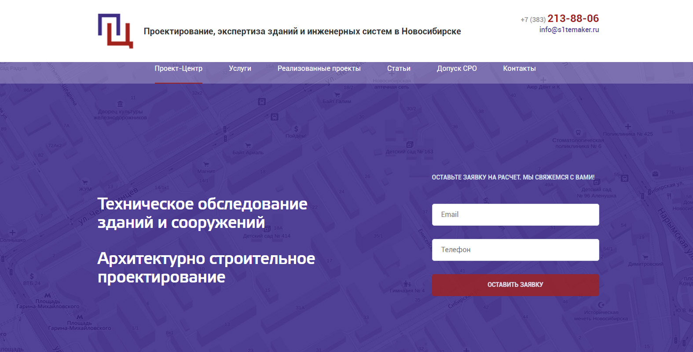Click the info@s1temaker.ru email link
This screenshot has height=352, width=693.
569,30
